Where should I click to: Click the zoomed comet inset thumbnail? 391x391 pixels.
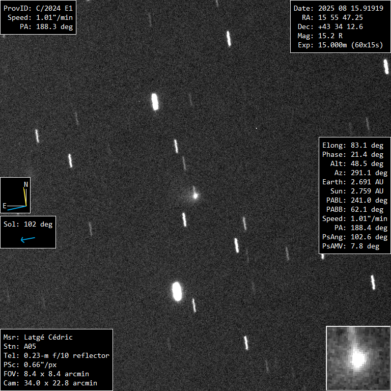pyautogui.click(x=358, y=358)
